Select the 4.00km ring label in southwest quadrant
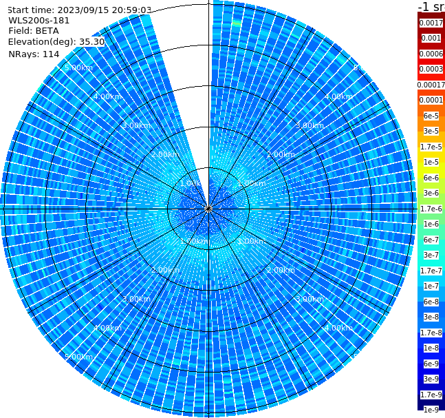445x418 pixels. (x=107, y=328)
